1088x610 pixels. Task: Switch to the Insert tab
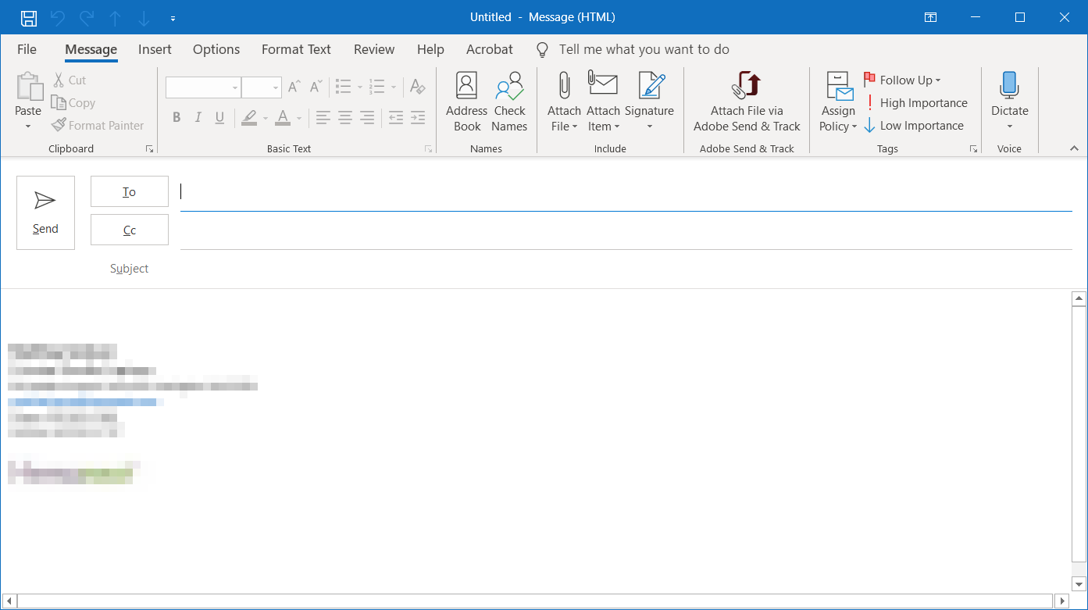[x=155, y=49]
